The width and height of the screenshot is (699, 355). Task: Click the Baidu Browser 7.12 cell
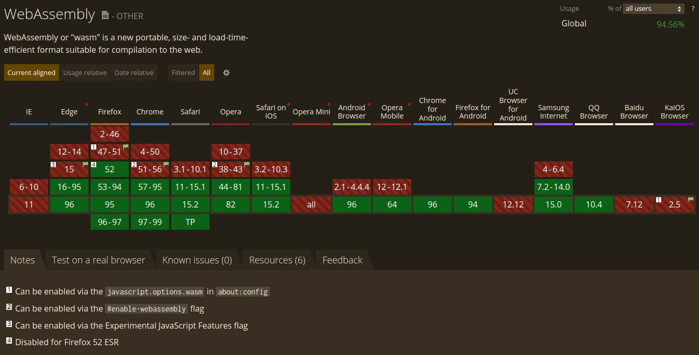[634, 204]
